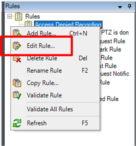Collapse the Rules tree root node
Image resolution: width=136 pixels, height=146 pixels.
click(10, 16)
